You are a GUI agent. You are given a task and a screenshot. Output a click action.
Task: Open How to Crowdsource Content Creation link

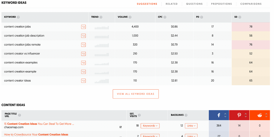pyautogui.click(x=36, y=135)
